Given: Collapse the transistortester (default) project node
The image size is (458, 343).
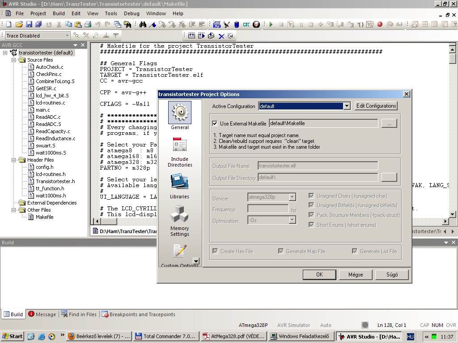Looking at the screenshot, I should point(5,53).
